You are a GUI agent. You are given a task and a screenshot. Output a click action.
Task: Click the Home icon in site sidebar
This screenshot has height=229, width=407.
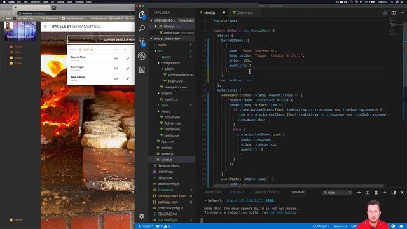(11, 46)
